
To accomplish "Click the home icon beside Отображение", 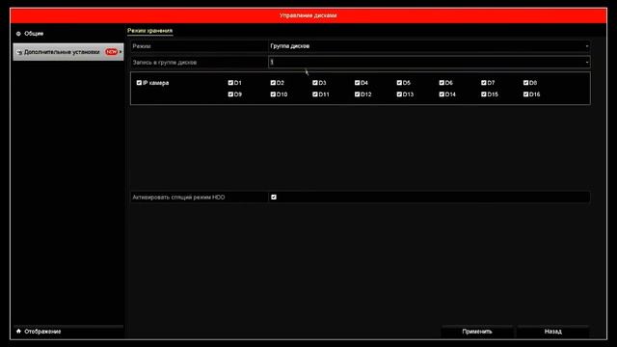I will (18, 332).
